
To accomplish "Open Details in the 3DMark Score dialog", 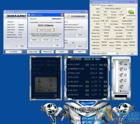I will pyautogui.click(x=34, y=40).
